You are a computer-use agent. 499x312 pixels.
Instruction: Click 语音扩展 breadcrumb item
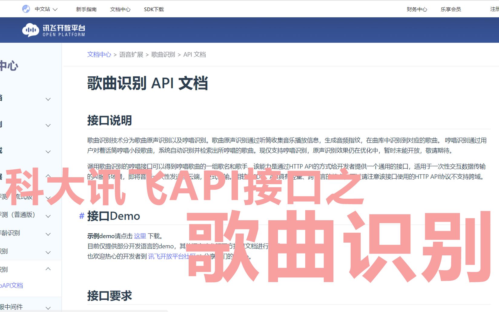131,55
